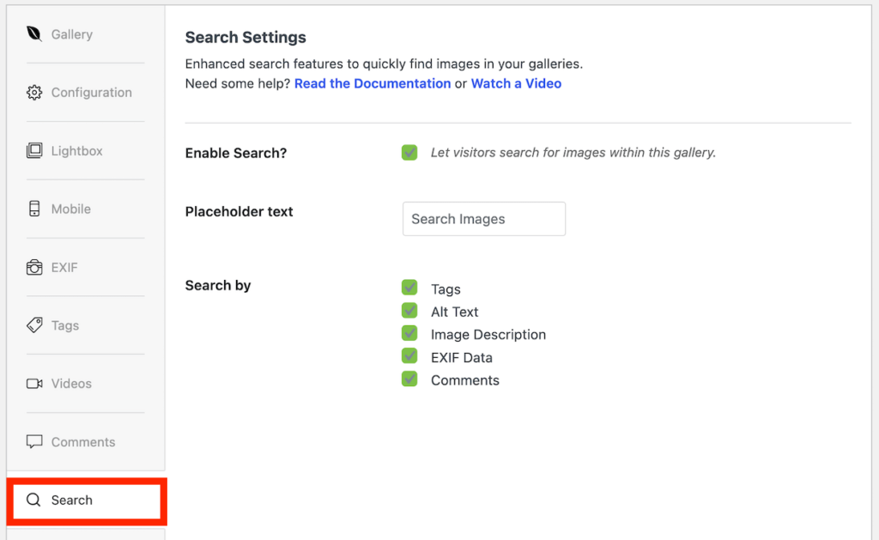Click the Mobile phone icon
The image size is (879, 540).
34,209
